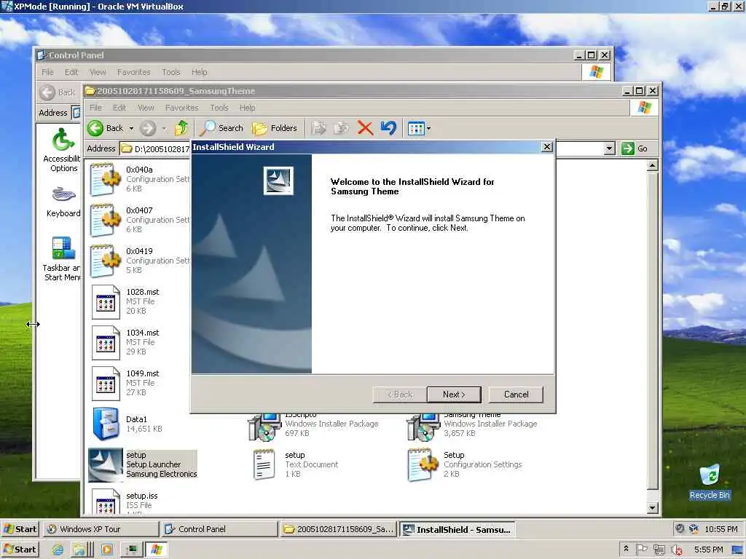
Task: Select the 0x0419 configuration file
Action: pos(139,261)
